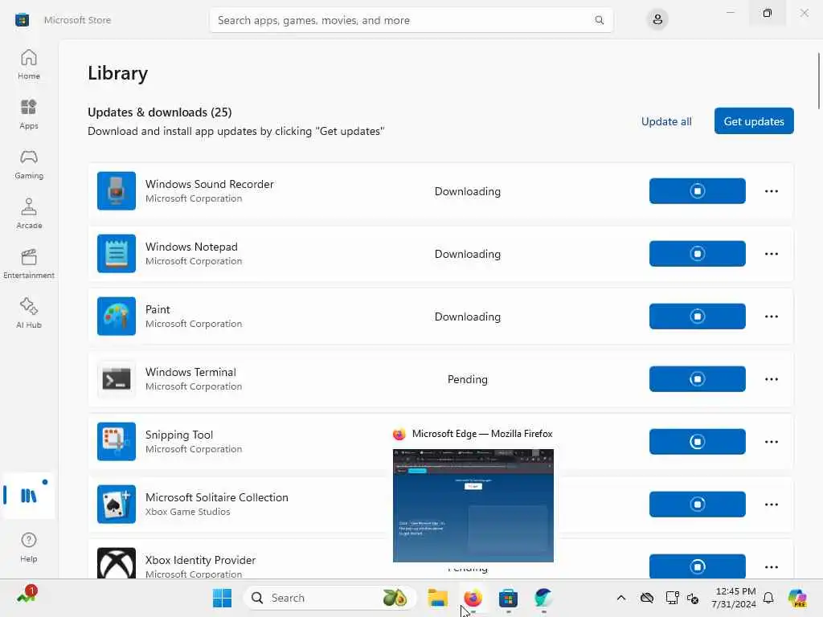
Task: Stop the pending Windows Terminal update
Action: pos(697,379)
